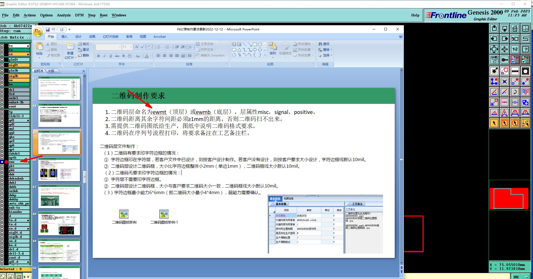
Task: Click the Find (查找) binoculars button
Action: pyautogui.click(x=324, y=44)
